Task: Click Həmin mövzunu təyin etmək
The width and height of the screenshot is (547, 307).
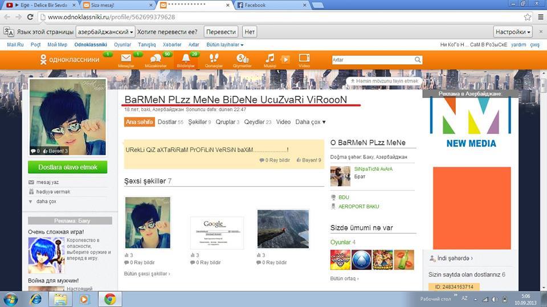Action: tap(384, 81)
